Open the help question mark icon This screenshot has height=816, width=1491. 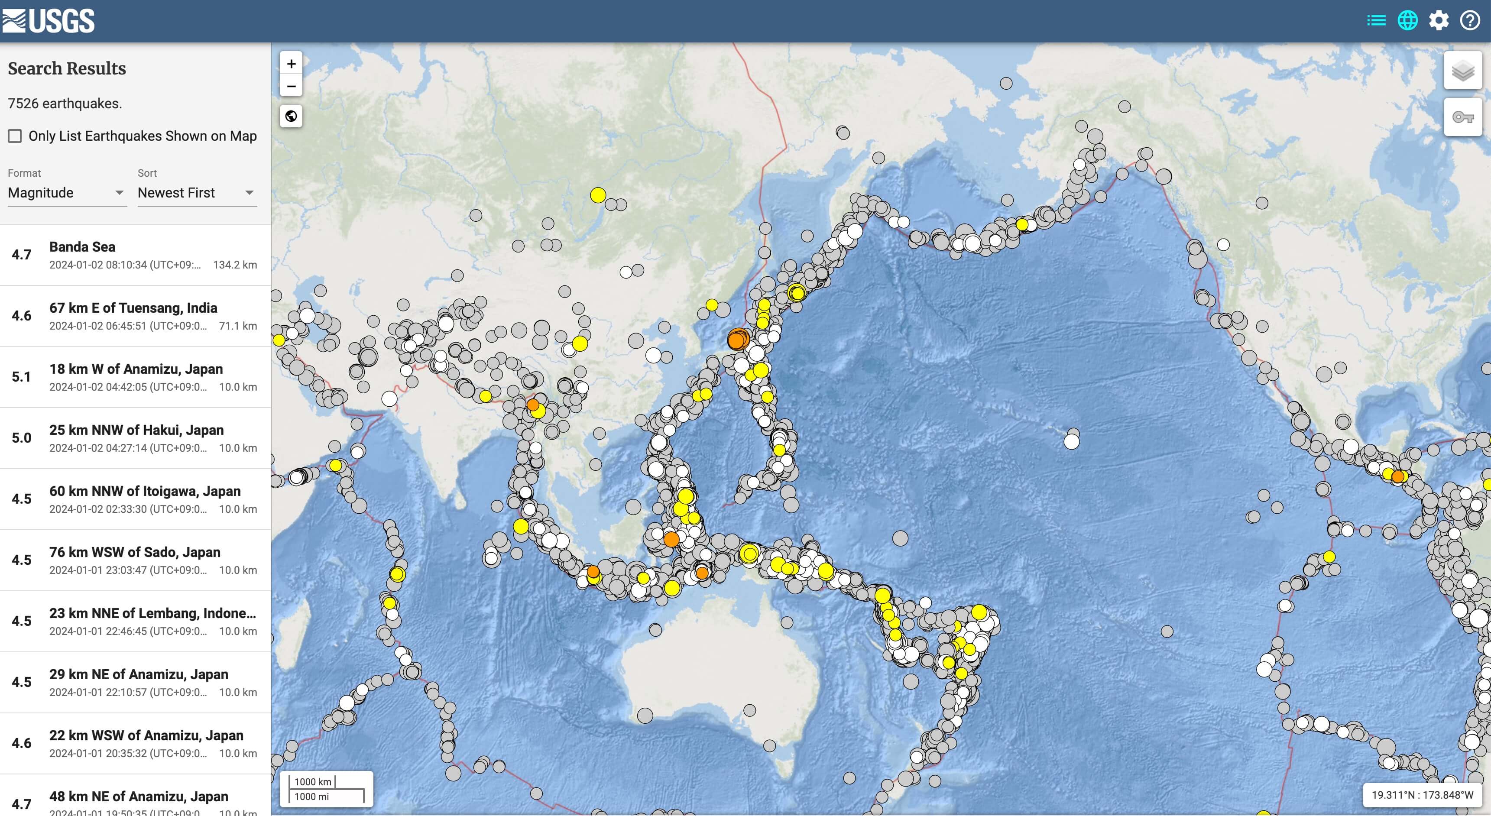[x=1470, y=21]
